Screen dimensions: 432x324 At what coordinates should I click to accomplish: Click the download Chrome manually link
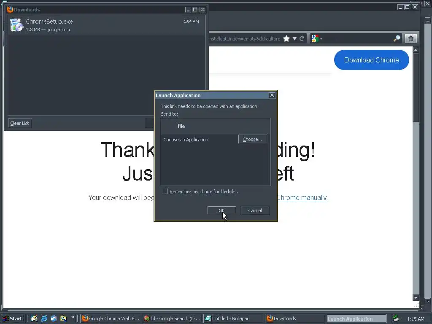tap(302, 197)
